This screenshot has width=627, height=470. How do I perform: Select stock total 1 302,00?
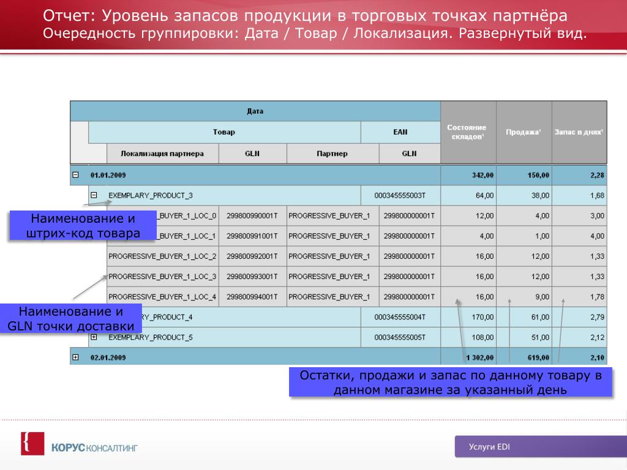click(x=480, y=357)
